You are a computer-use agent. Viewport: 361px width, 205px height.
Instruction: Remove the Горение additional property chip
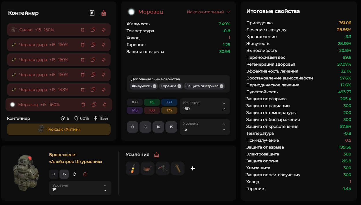179,86
